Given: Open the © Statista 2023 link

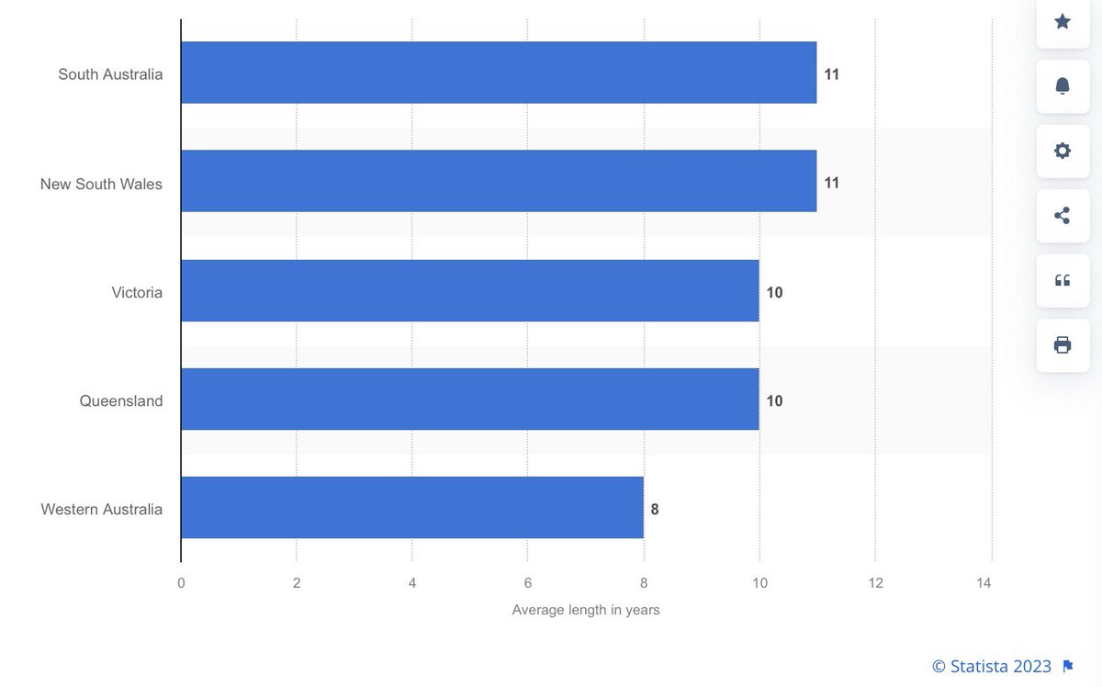Looking at the screenshot, I should coord(991,666).
